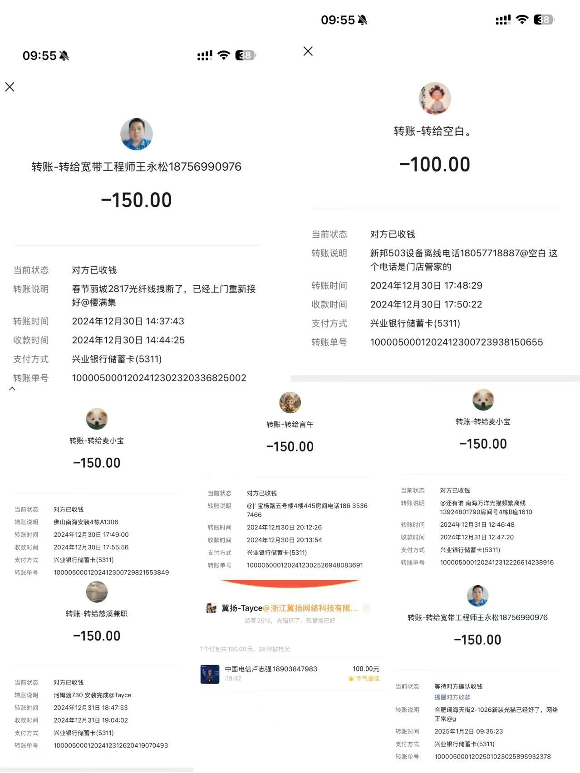The height and width of the screenshot is (773, 580).
Task: Tap the 空白 recipient avatar
Action: click(x=434, y=98)
